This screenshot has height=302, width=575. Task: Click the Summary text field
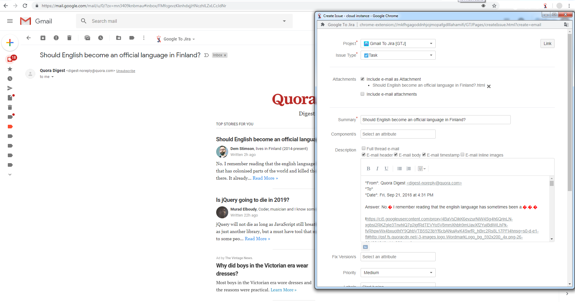(435, 120)
